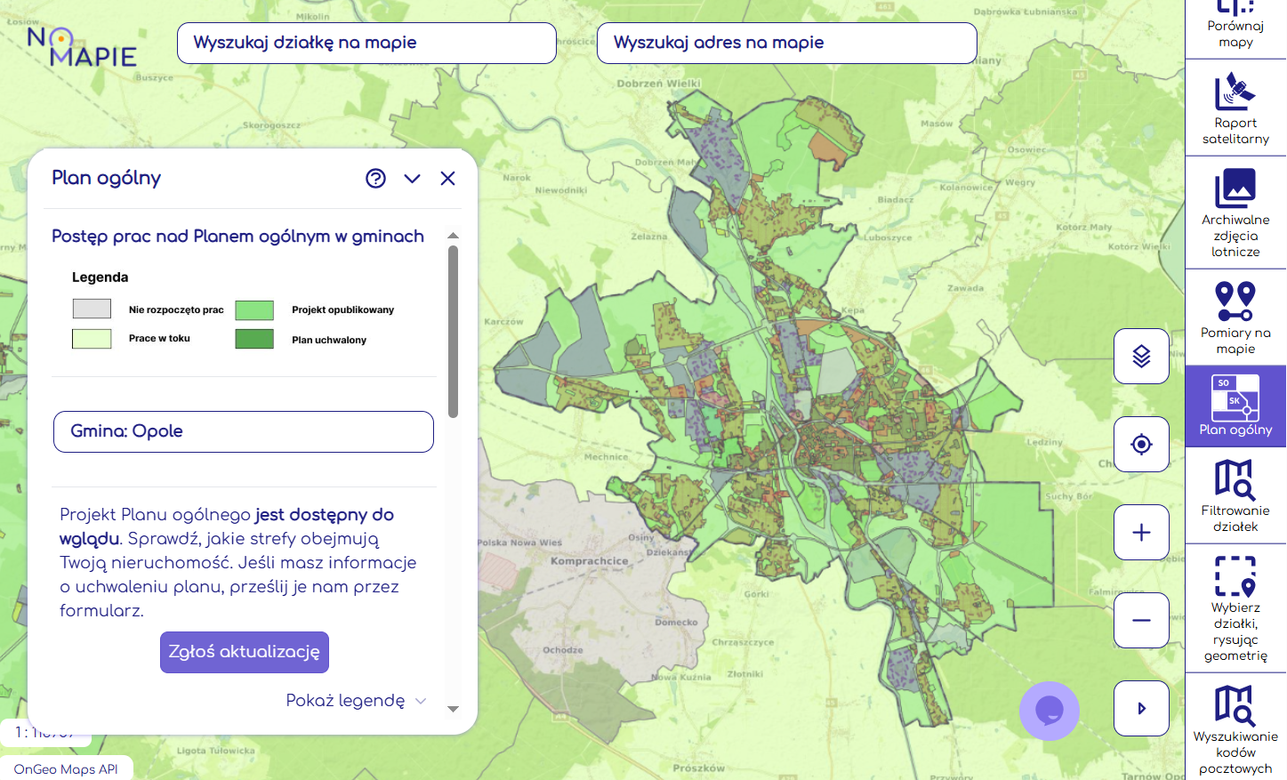Click the Plan uchwalony dark green swatch
This screenshot has width=1287, height=780.
coord(254,339)
